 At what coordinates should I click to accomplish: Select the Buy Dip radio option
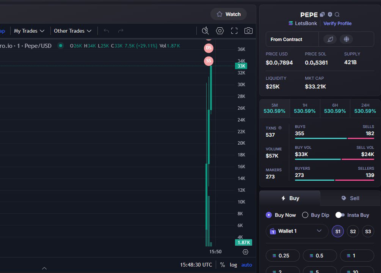[x=316, y=215]
